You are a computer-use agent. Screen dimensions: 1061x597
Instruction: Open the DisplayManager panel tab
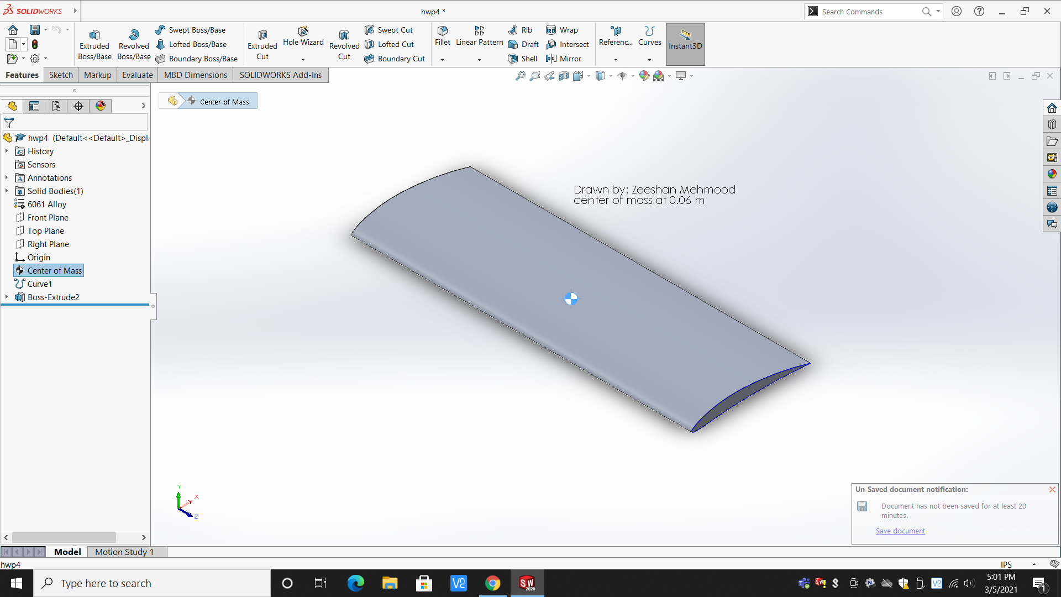(x=101, y=106)
